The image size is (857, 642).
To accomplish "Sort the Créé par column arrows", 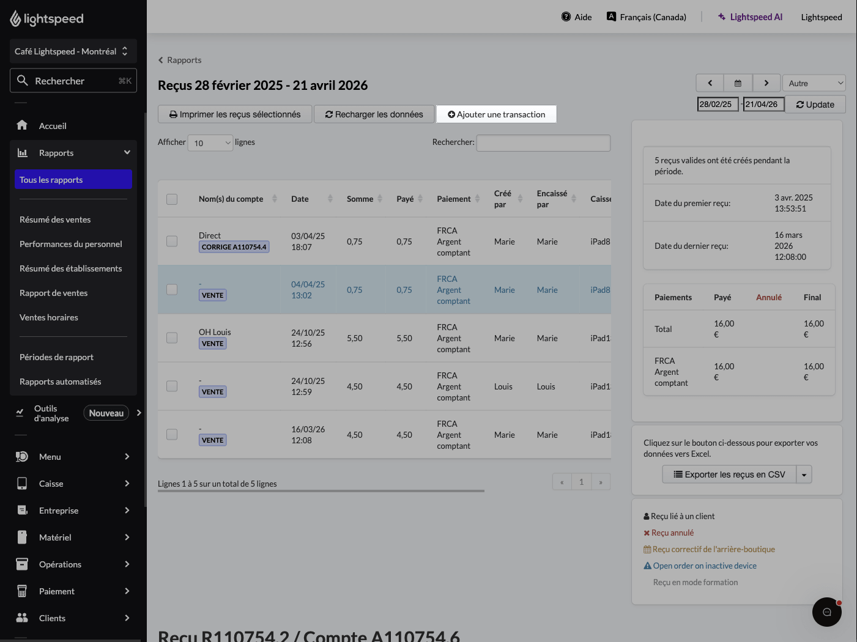I will [521, 199].
